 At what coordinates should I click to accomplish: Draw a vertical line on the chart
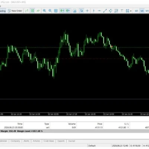pos(94,11)
